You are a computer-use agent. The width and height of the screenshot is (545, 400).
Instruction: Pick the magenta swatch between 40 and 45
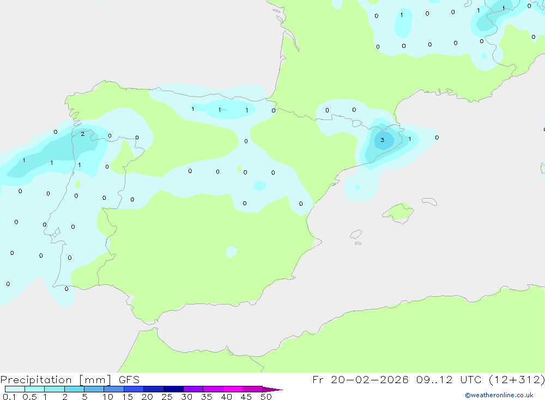(233, 389)
